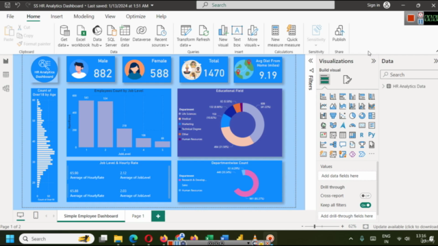This screenshot has width=438, height=246.
Task: Toggle Keep all filters switch
Action: coord(365,205)
